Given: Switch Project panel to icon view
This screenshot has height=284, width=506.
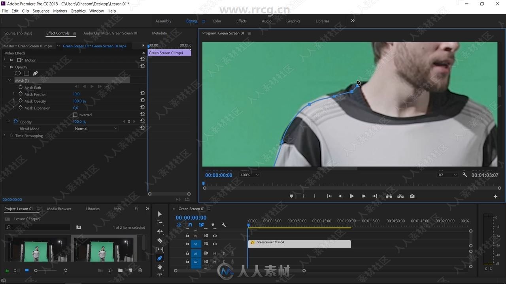Looking at the screenshot, I should coord(27,271).
